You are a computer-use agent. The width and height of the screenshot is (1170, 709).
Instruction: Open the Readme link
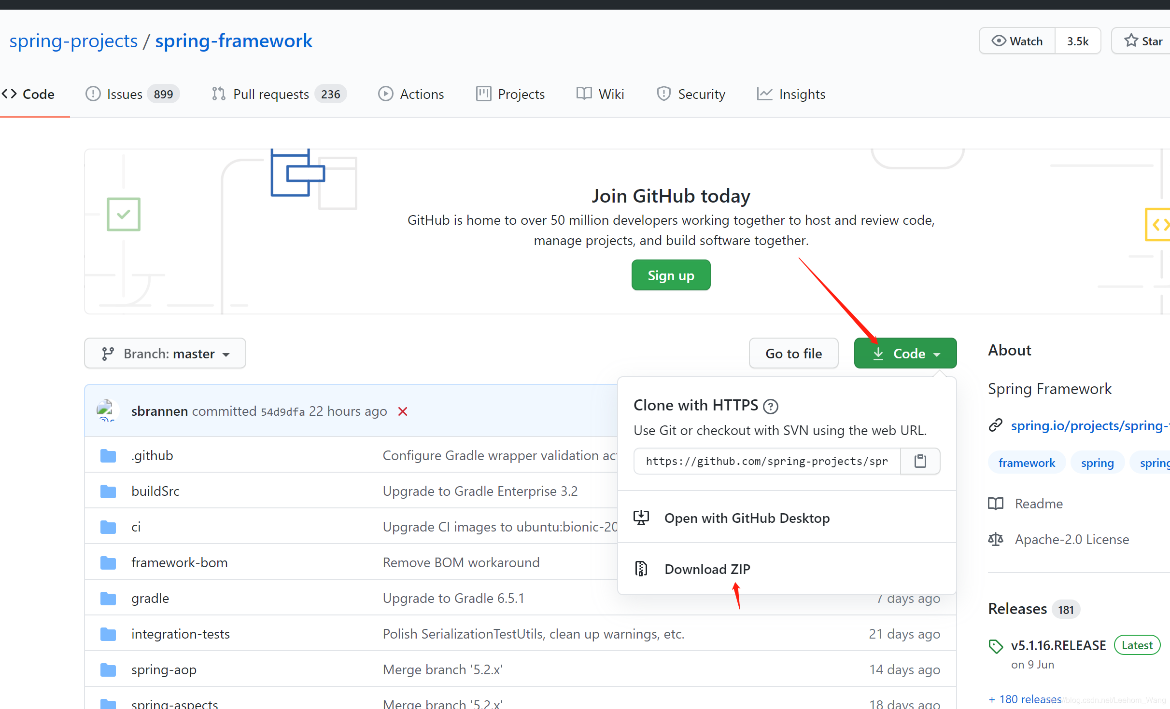(1039, 504)
